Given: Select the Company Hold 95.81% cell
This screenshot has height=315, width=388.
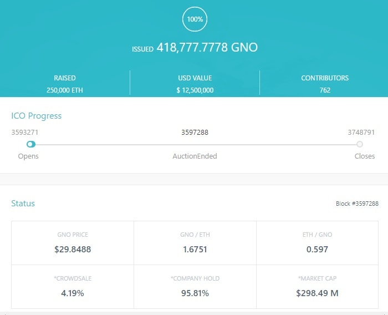Looking at the screenshot, I should click(x=195, y=287).
